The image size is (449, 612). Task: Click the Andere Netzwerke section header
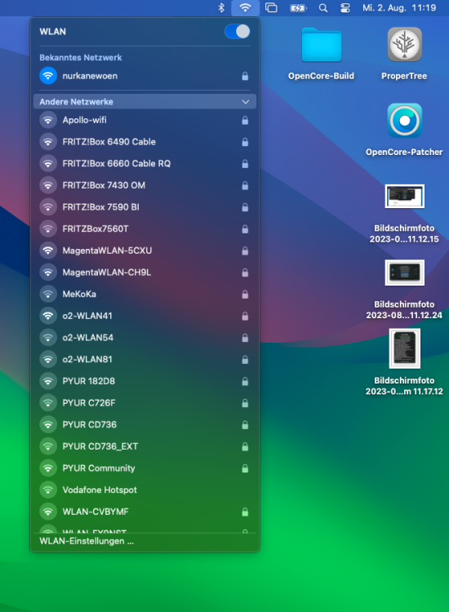[x=144, y=101]
